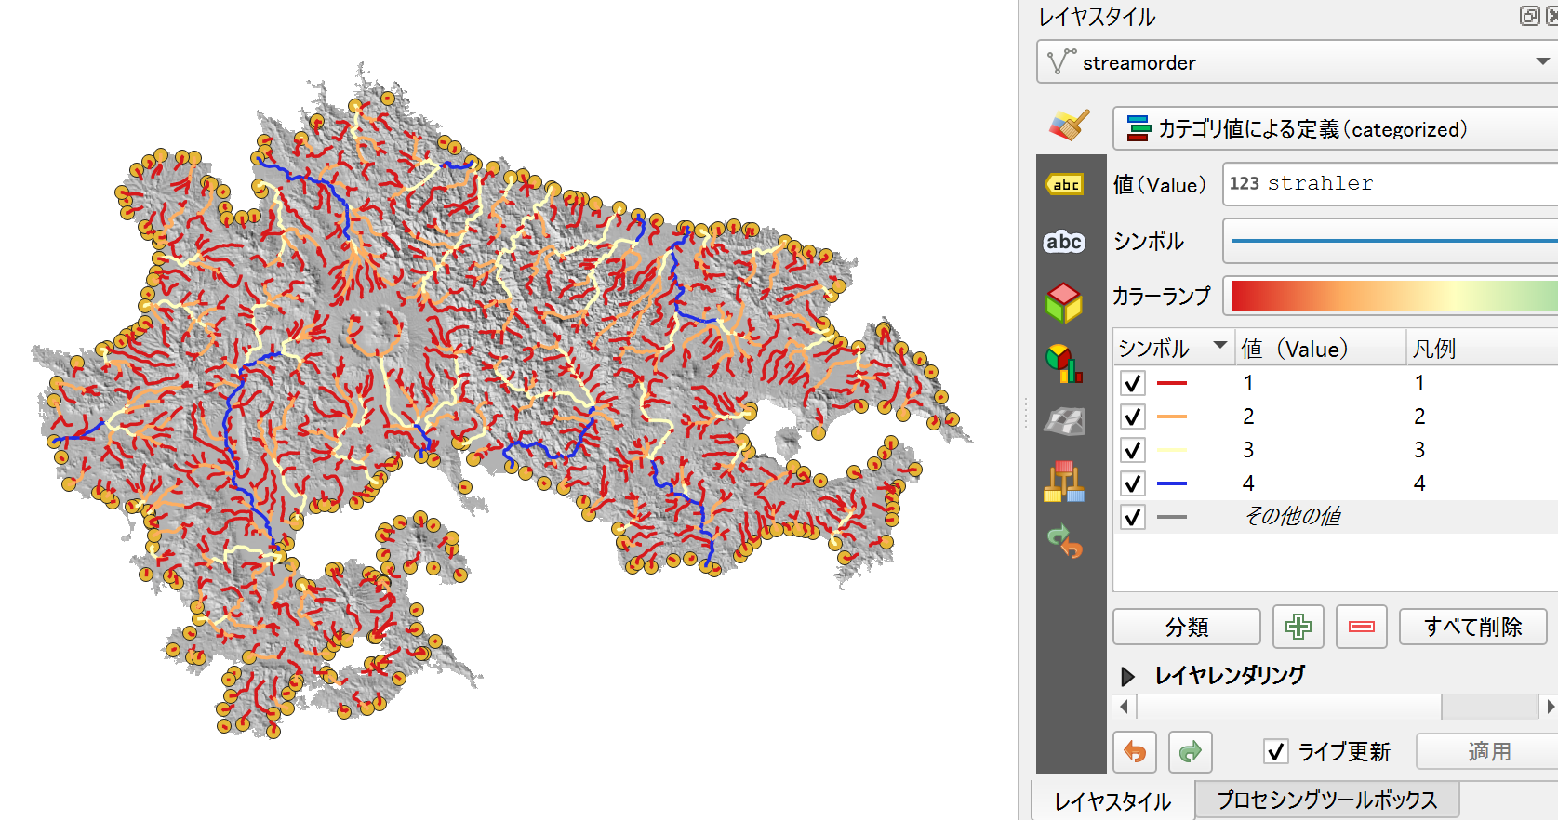Open the streamorder layer dropdown
Screen dimensions: 1558x820
[1298, 61]
